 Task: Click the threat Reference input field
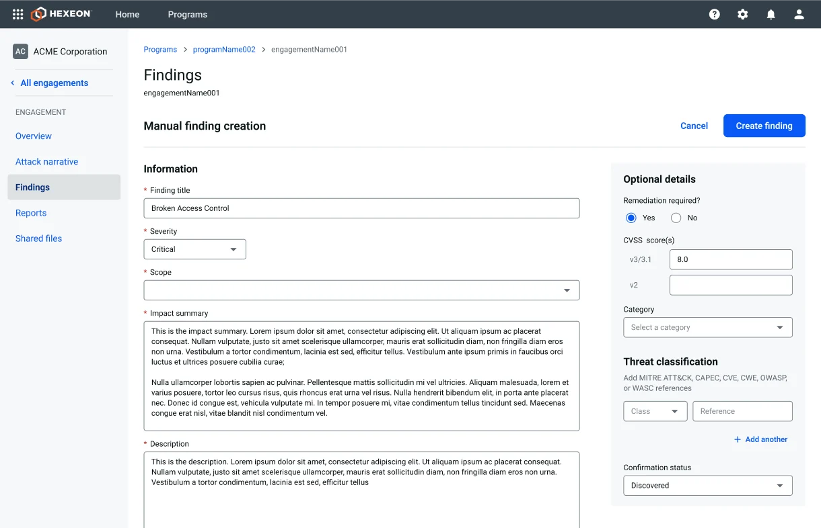tap(743, 411)
